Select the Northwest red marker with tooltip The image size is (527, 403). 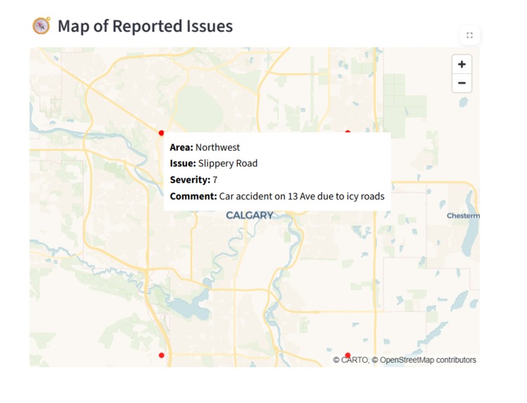click(161, 133)
